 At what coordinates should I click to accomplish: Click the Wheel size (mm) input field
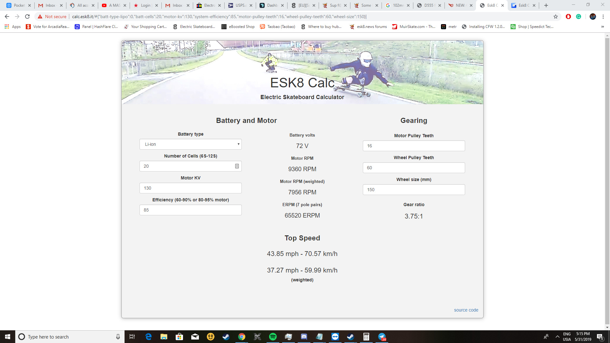414,190
